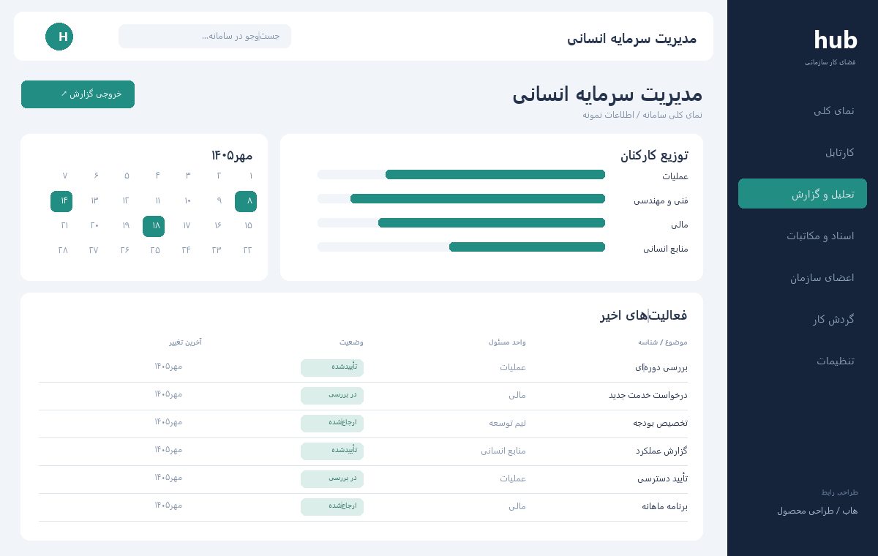Click the وضعیت column header

coord(351,342)
